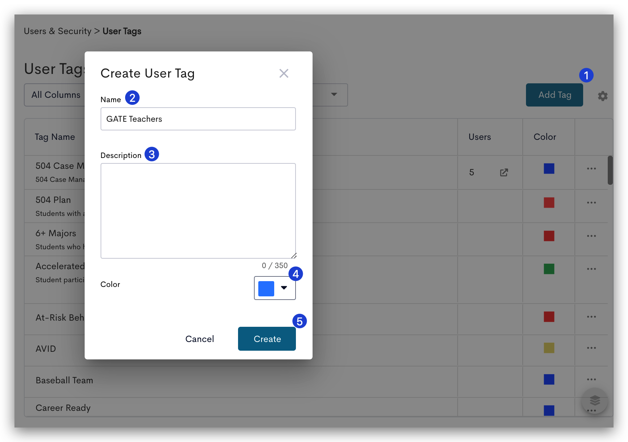Click the yellow swatch for AVID row
This screenshot has width=628, height=442.
click(549, 348)
